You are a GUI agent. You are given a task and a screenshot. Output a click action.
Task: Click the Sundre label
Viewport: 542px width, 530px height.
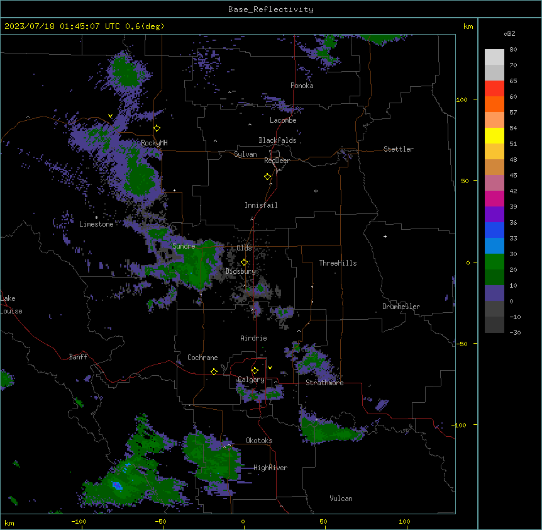(x=184, y=246)
